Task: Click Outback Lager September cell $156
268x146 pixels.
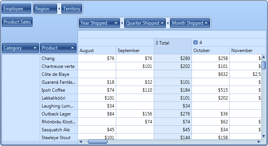Action: 135,114
